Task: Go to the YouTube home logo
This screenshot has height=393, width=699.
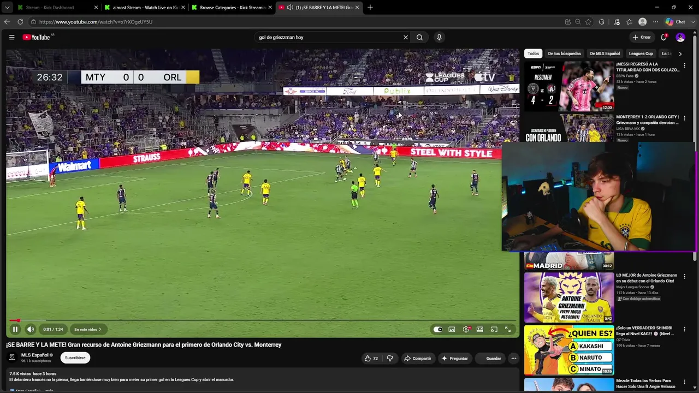Action: pyautogui.click(x=37, y=37)
